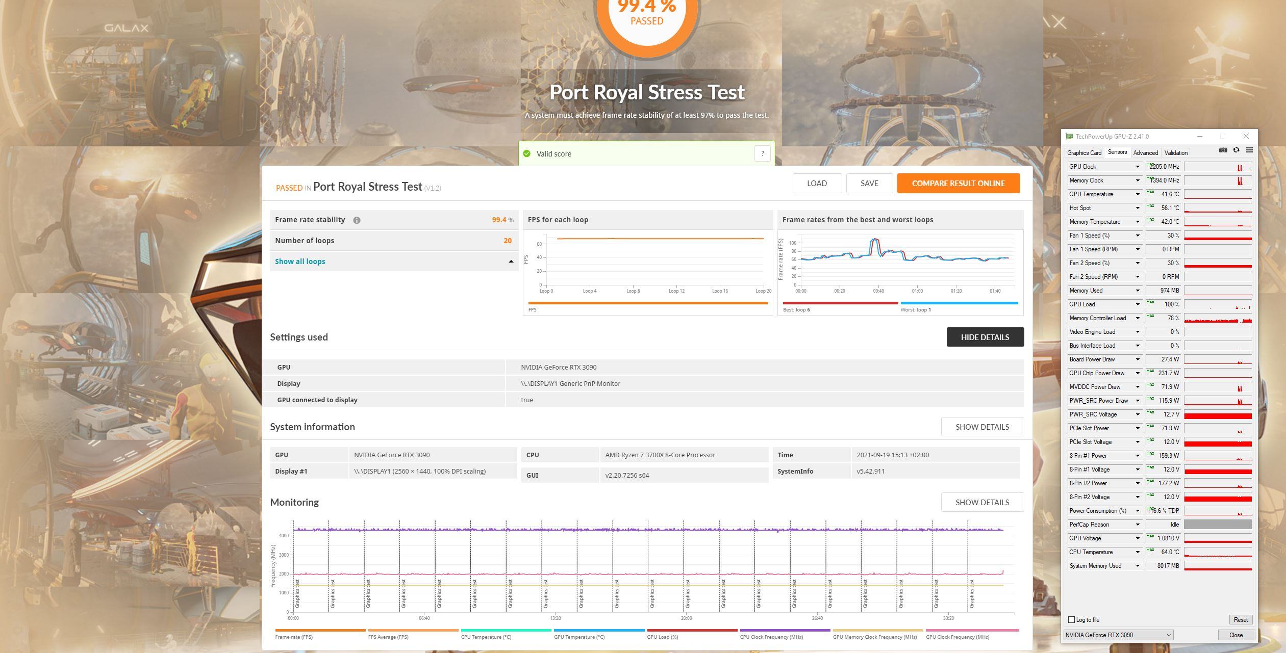Image resolution: width=1286 pixels, height=653 pixels.
Task: Show details for System information
Action: (982, 427)
